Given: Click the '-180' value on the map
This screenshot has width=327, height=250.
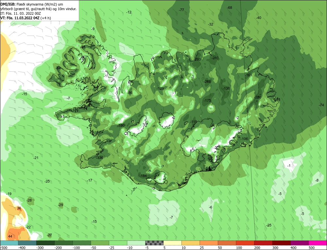Looking at the screenshot, I should pos(121,125).
